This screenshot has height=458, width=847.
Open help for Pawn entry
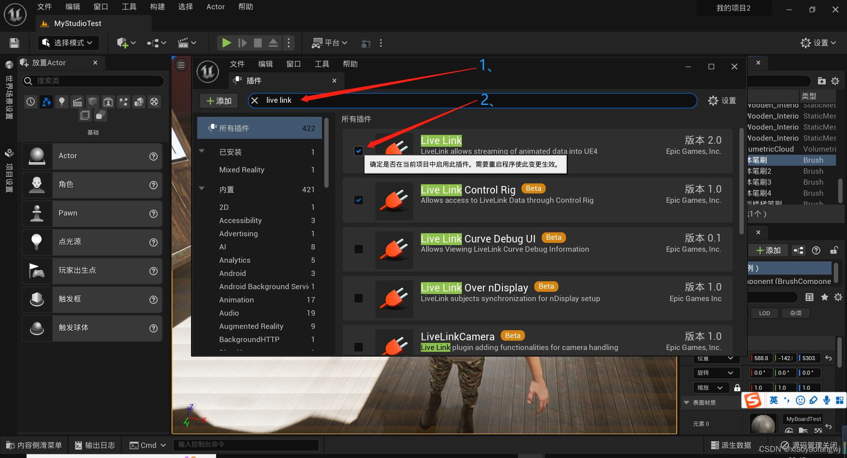point(154,213)
